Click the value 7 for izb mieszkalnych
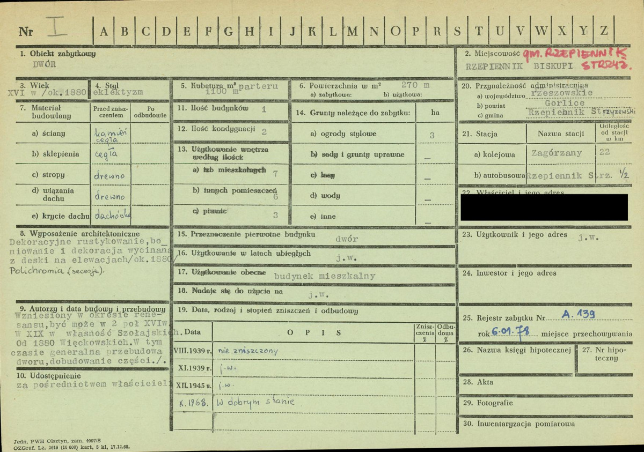Image resolution: width=644 pixels, height=452 pixels. point(275,173)
